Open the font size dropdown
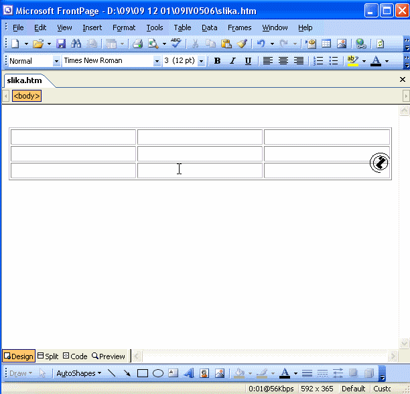Image resolution: width=410 pixels, height=394 pixels. (x=201, y=61)
